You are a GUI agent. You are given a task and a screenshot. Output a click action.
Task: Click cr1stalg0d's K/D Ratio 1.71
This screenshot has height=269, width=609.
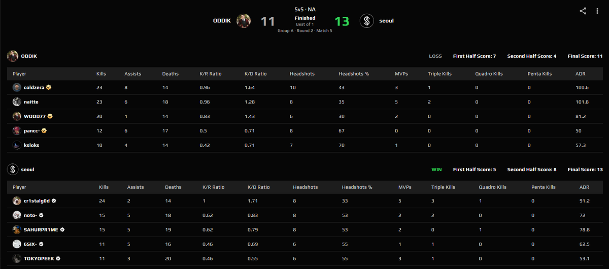click(252, 200)
